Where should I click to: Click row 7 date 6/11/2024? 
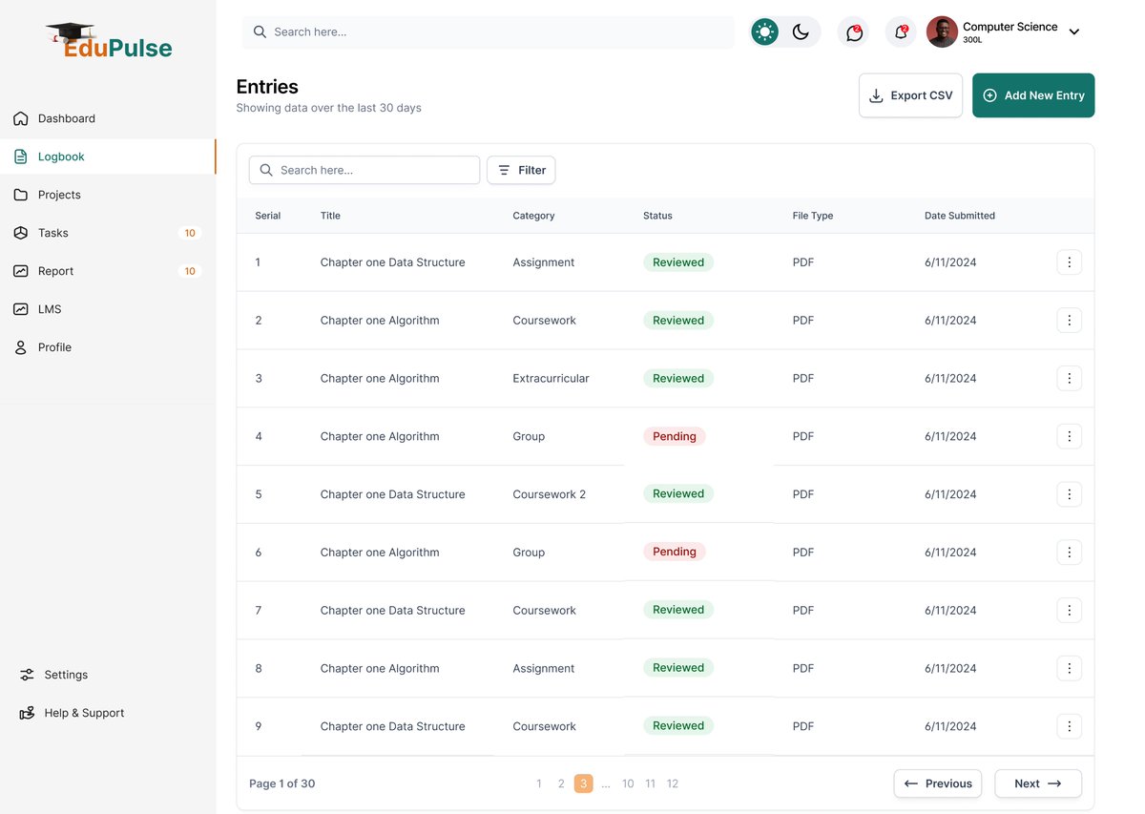tap(950, 611)
